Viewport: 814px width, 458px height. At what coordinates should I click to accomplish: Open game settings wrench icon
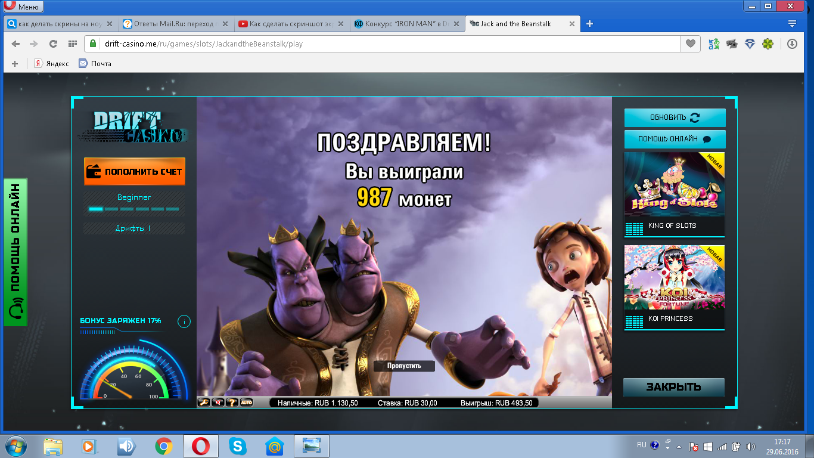click(203, 403)
